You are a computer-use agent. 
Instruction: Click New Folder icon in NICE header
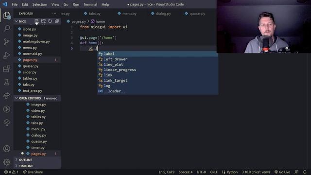(x=43, y=21)
